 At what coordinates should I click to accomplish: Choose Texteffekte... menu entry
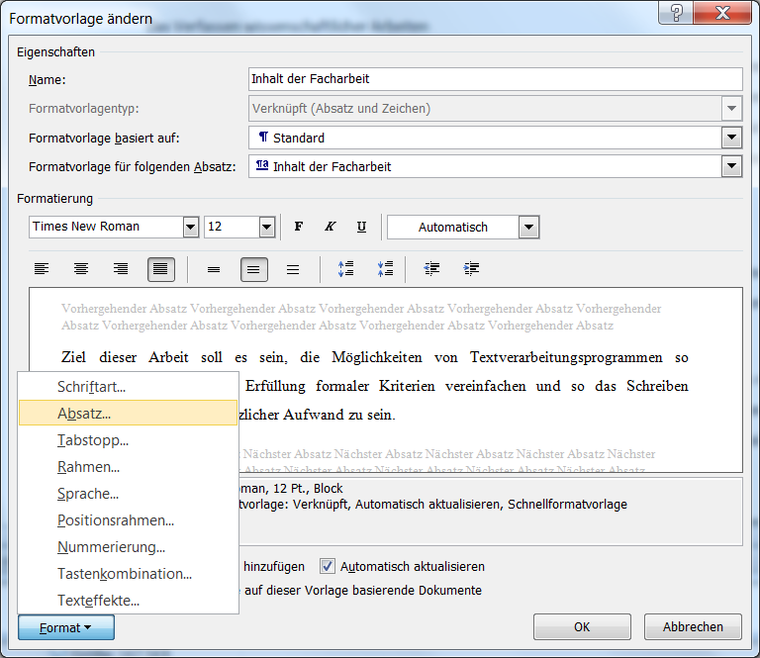[128, 600]
